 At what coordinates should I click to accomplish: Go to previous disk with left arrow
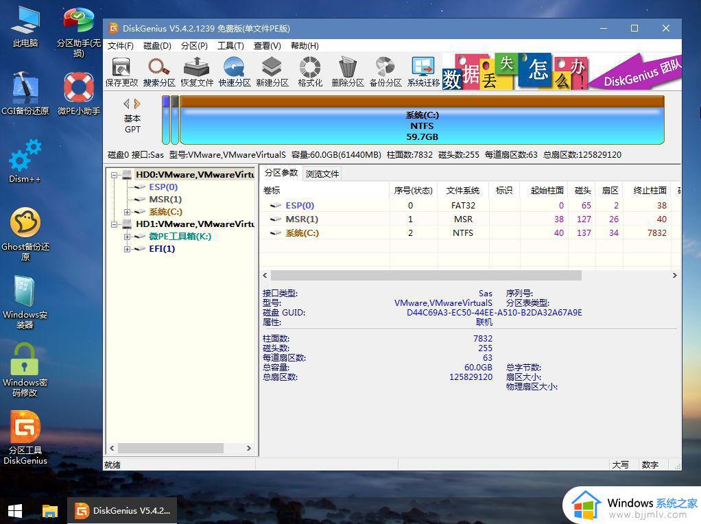(x=126, y=104)
